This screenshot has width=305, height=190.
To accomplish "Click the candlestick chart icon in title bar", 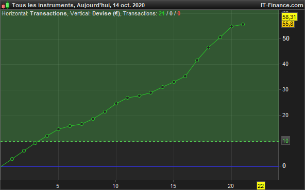I will pos(6,5).
